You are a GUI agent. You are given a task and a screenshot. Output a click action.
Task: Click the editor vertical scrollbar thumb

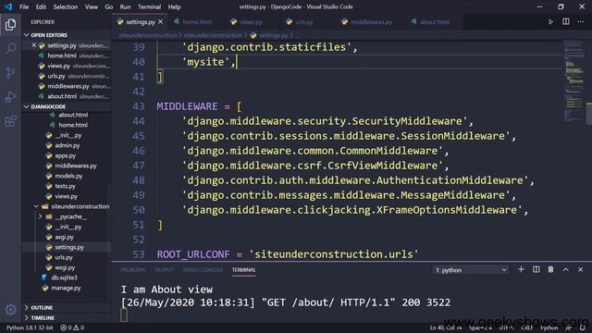point(588,113)
